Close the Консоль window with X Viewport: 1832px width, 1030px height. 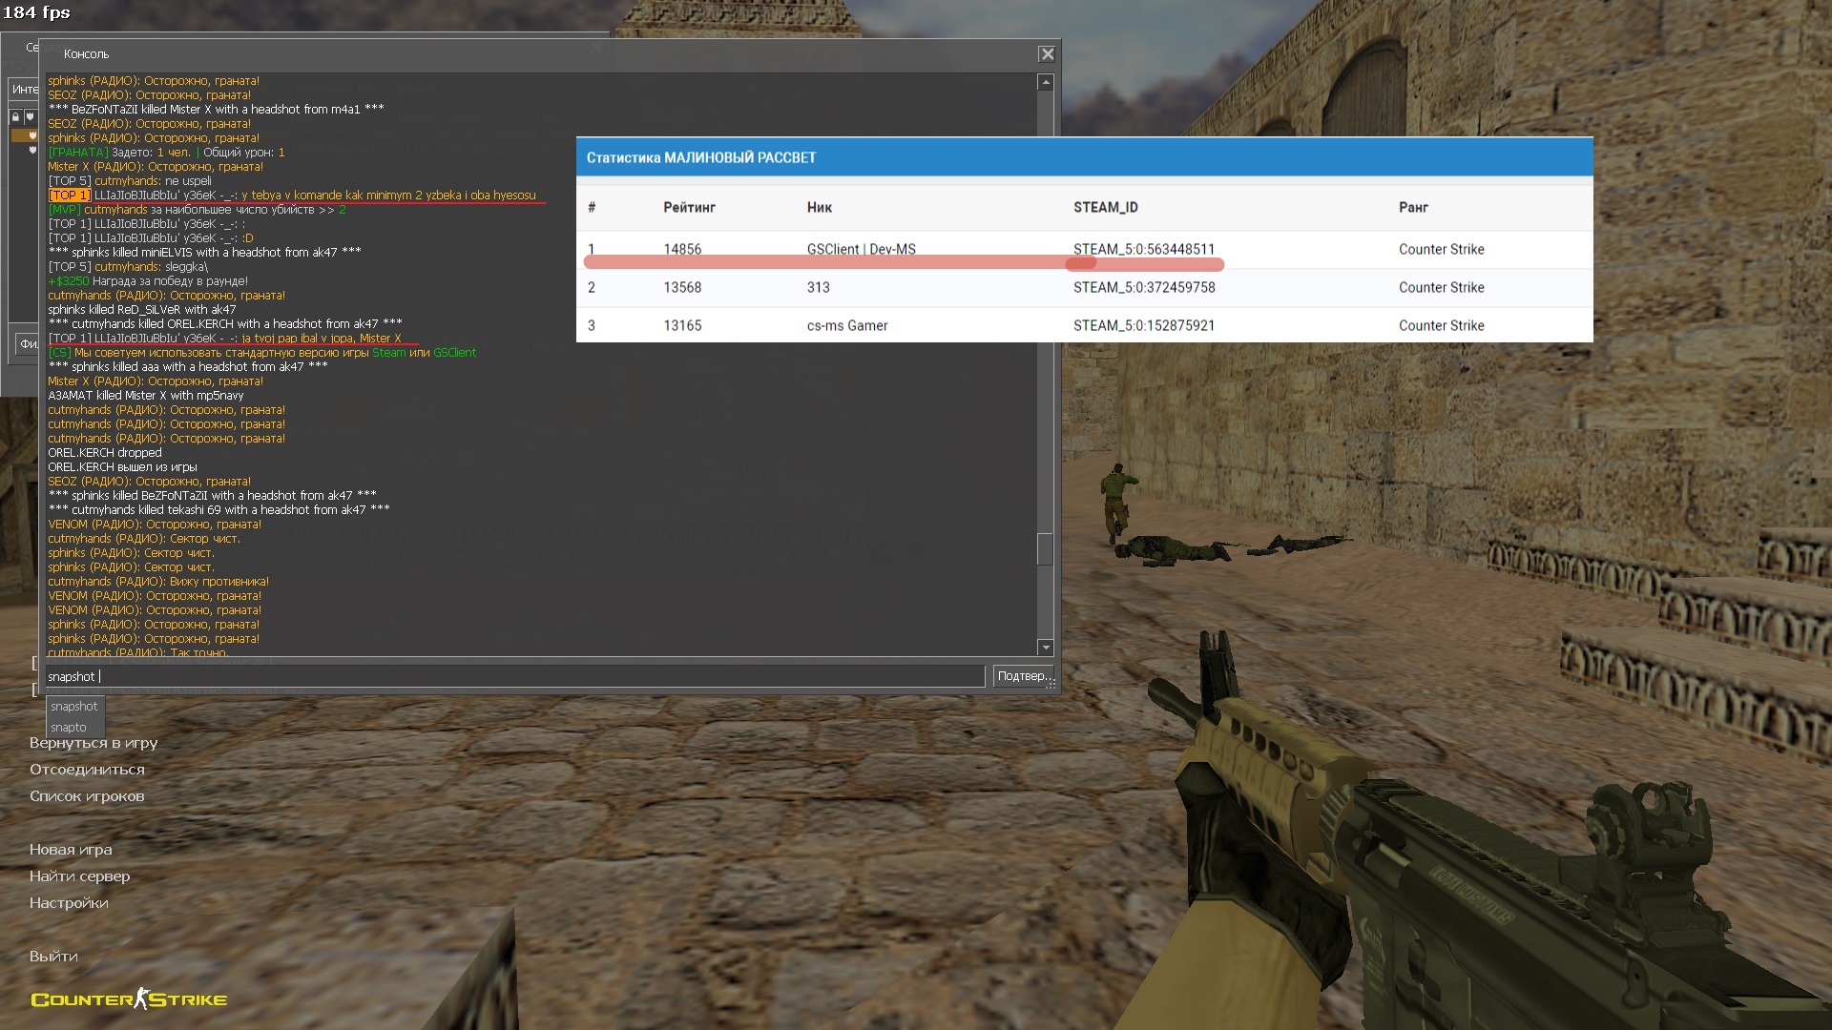tap(1047, 54)
